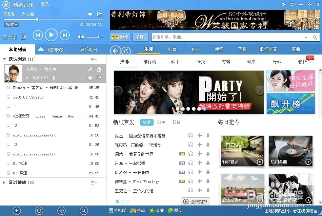Download 王菀之 三个人的错
This screenshot has height=216, width=322.
(x=208, y=190)
